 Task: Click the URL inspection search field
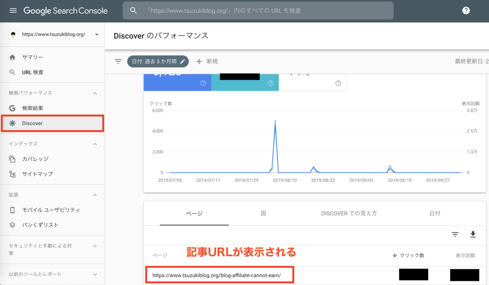tap(258, 10)
